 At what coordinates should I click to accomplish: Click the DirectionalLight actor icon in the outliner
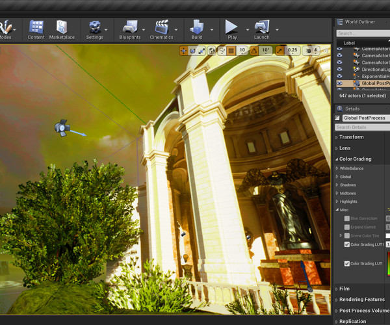(356, 70)
